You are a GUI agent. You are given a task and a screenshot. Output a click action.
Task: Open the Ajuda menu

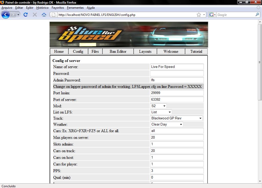click(x=91, y=8)
